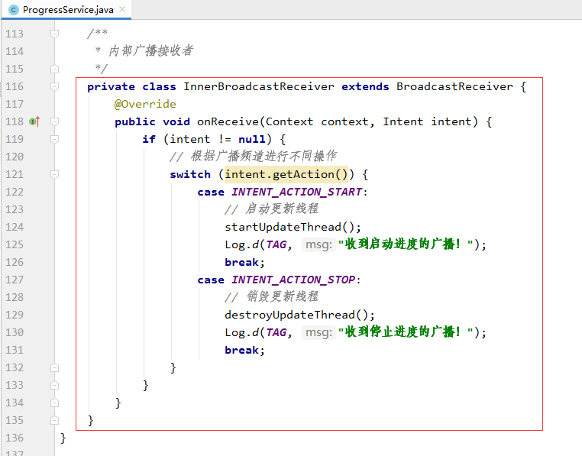Place cursor on InnerBroadcastReceiver class name
The height and width of the screenshot is (456, 582).
(x=259, y=86)
